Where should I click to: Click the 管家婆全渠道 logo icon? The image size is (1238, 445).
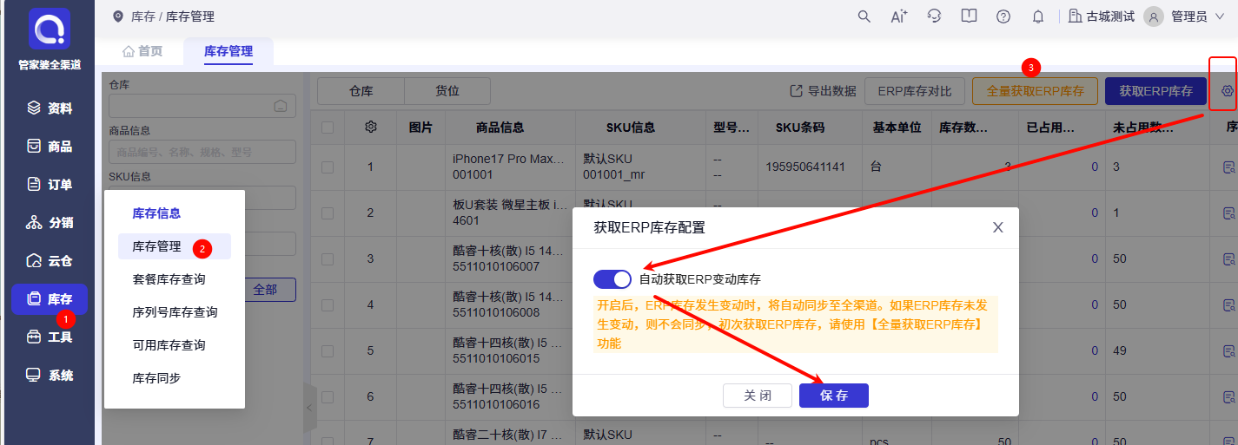click(x=50, y=29)
